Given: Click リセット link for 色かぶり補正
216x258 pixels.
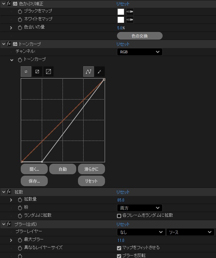Looking at the screenshot, I should click(x=123, y=4).
